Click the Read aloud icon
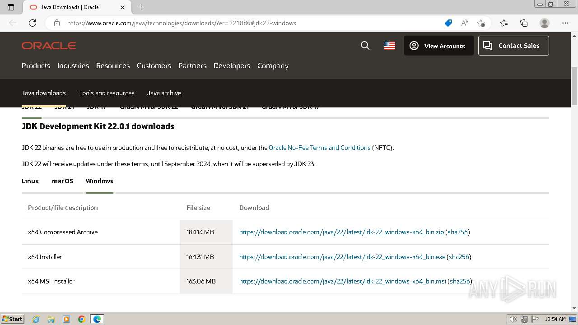578x325 pixels. tap(465, 23)
